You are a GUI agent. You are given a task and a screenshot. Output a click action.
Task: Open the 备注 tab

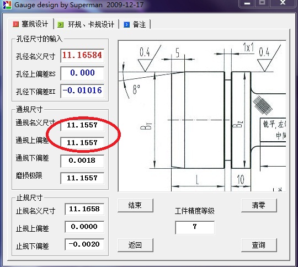(x=135, y=24)
